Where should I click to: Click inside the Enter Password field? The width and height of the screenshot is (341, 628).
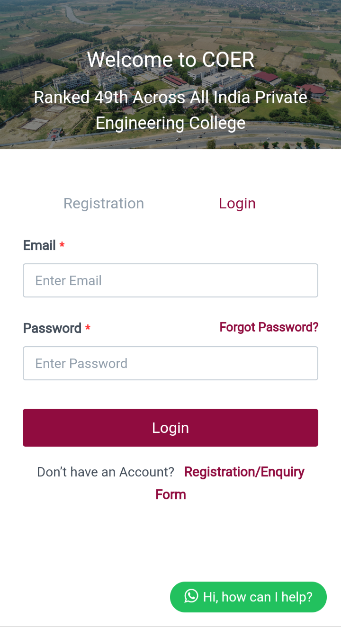point(170,363)
